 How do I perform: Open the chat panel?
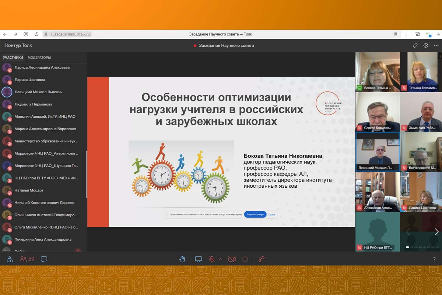(x=44, y=259)
